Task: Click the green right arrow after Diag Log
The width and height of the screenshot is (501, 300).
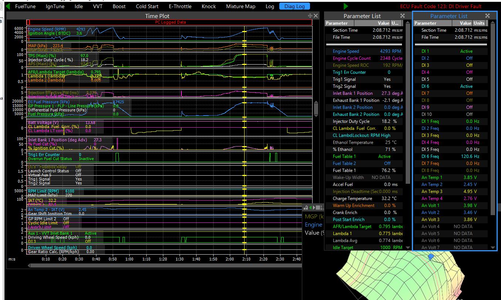Action: 346,6
